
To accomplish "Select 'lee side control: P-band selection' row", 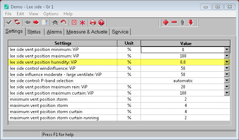I will pos(119,81).
